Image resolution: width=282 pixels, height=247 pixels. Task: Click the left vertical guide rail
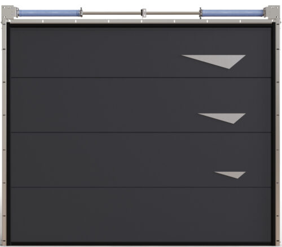[4, 132]
